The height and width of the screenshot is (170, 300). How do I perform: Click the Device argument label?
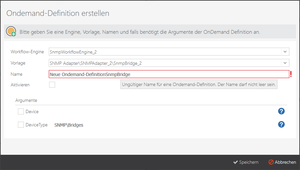click(x=32, y=111)
